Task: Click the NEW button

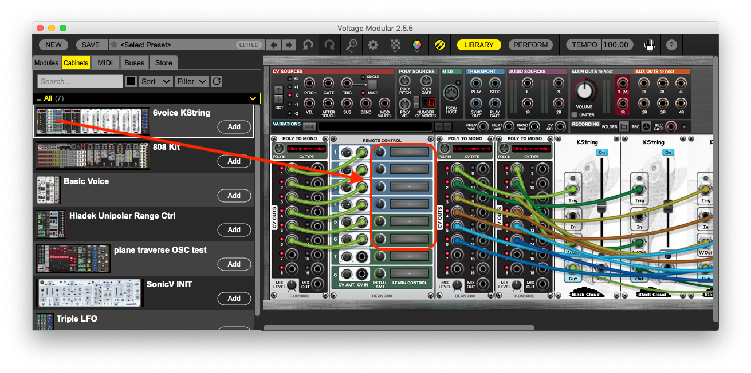Action: pos(54,45)
